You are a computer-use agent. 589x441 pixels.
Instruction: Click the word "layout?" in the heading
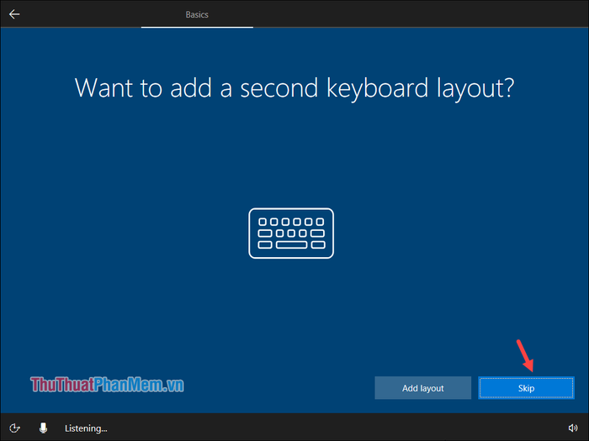coord(475,89)
